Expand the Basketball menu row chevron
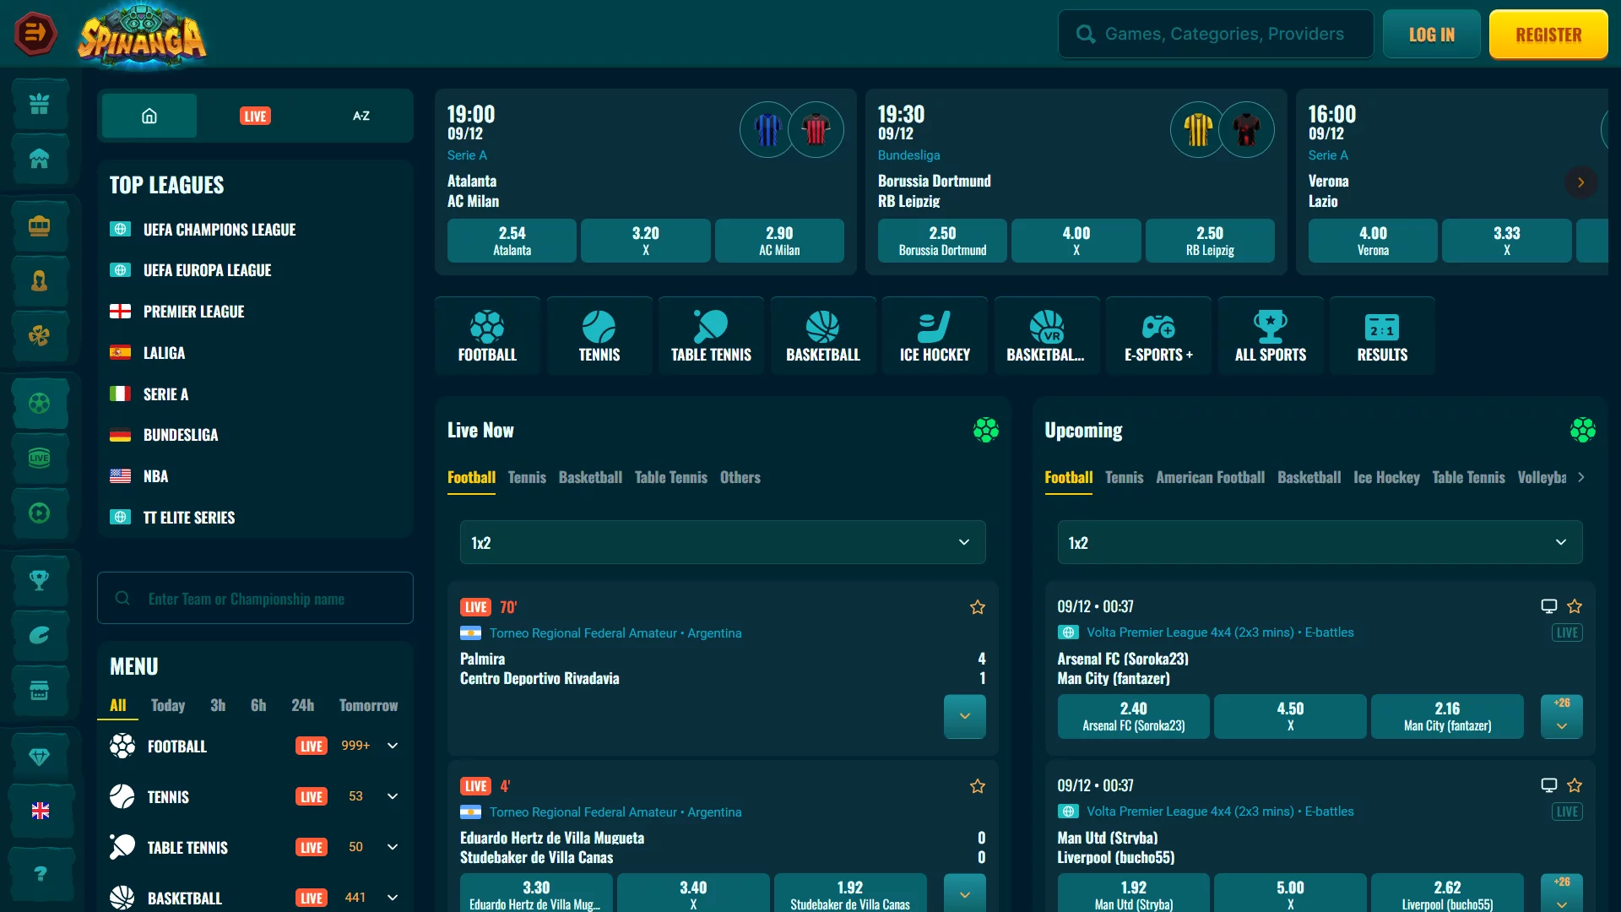1621x912 pixels. [393, 898]
